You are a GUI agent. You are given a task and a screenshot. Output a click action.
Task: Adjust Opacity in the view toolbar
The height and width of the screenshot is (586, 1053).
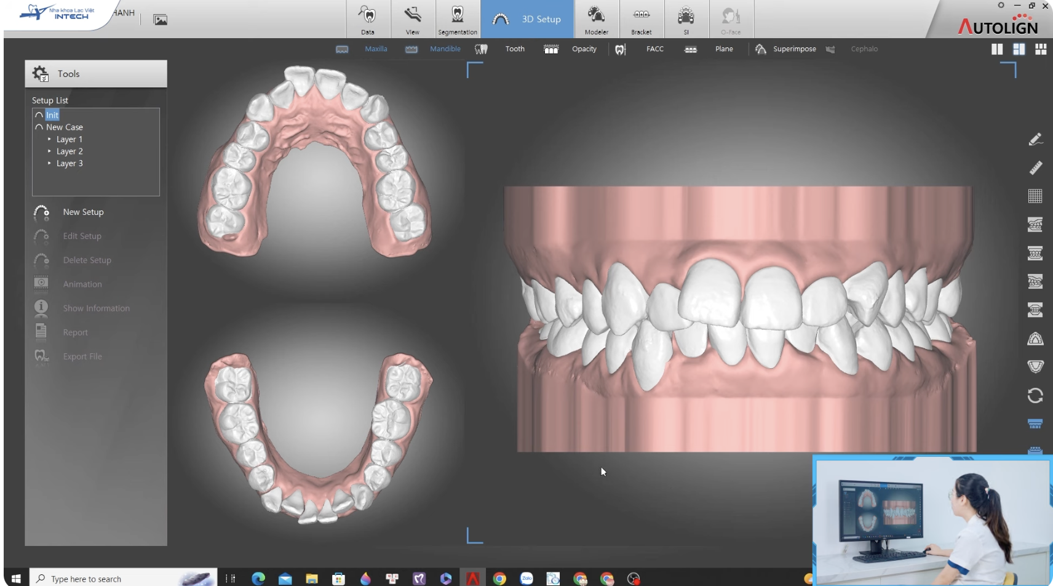[x=584, y=49]
